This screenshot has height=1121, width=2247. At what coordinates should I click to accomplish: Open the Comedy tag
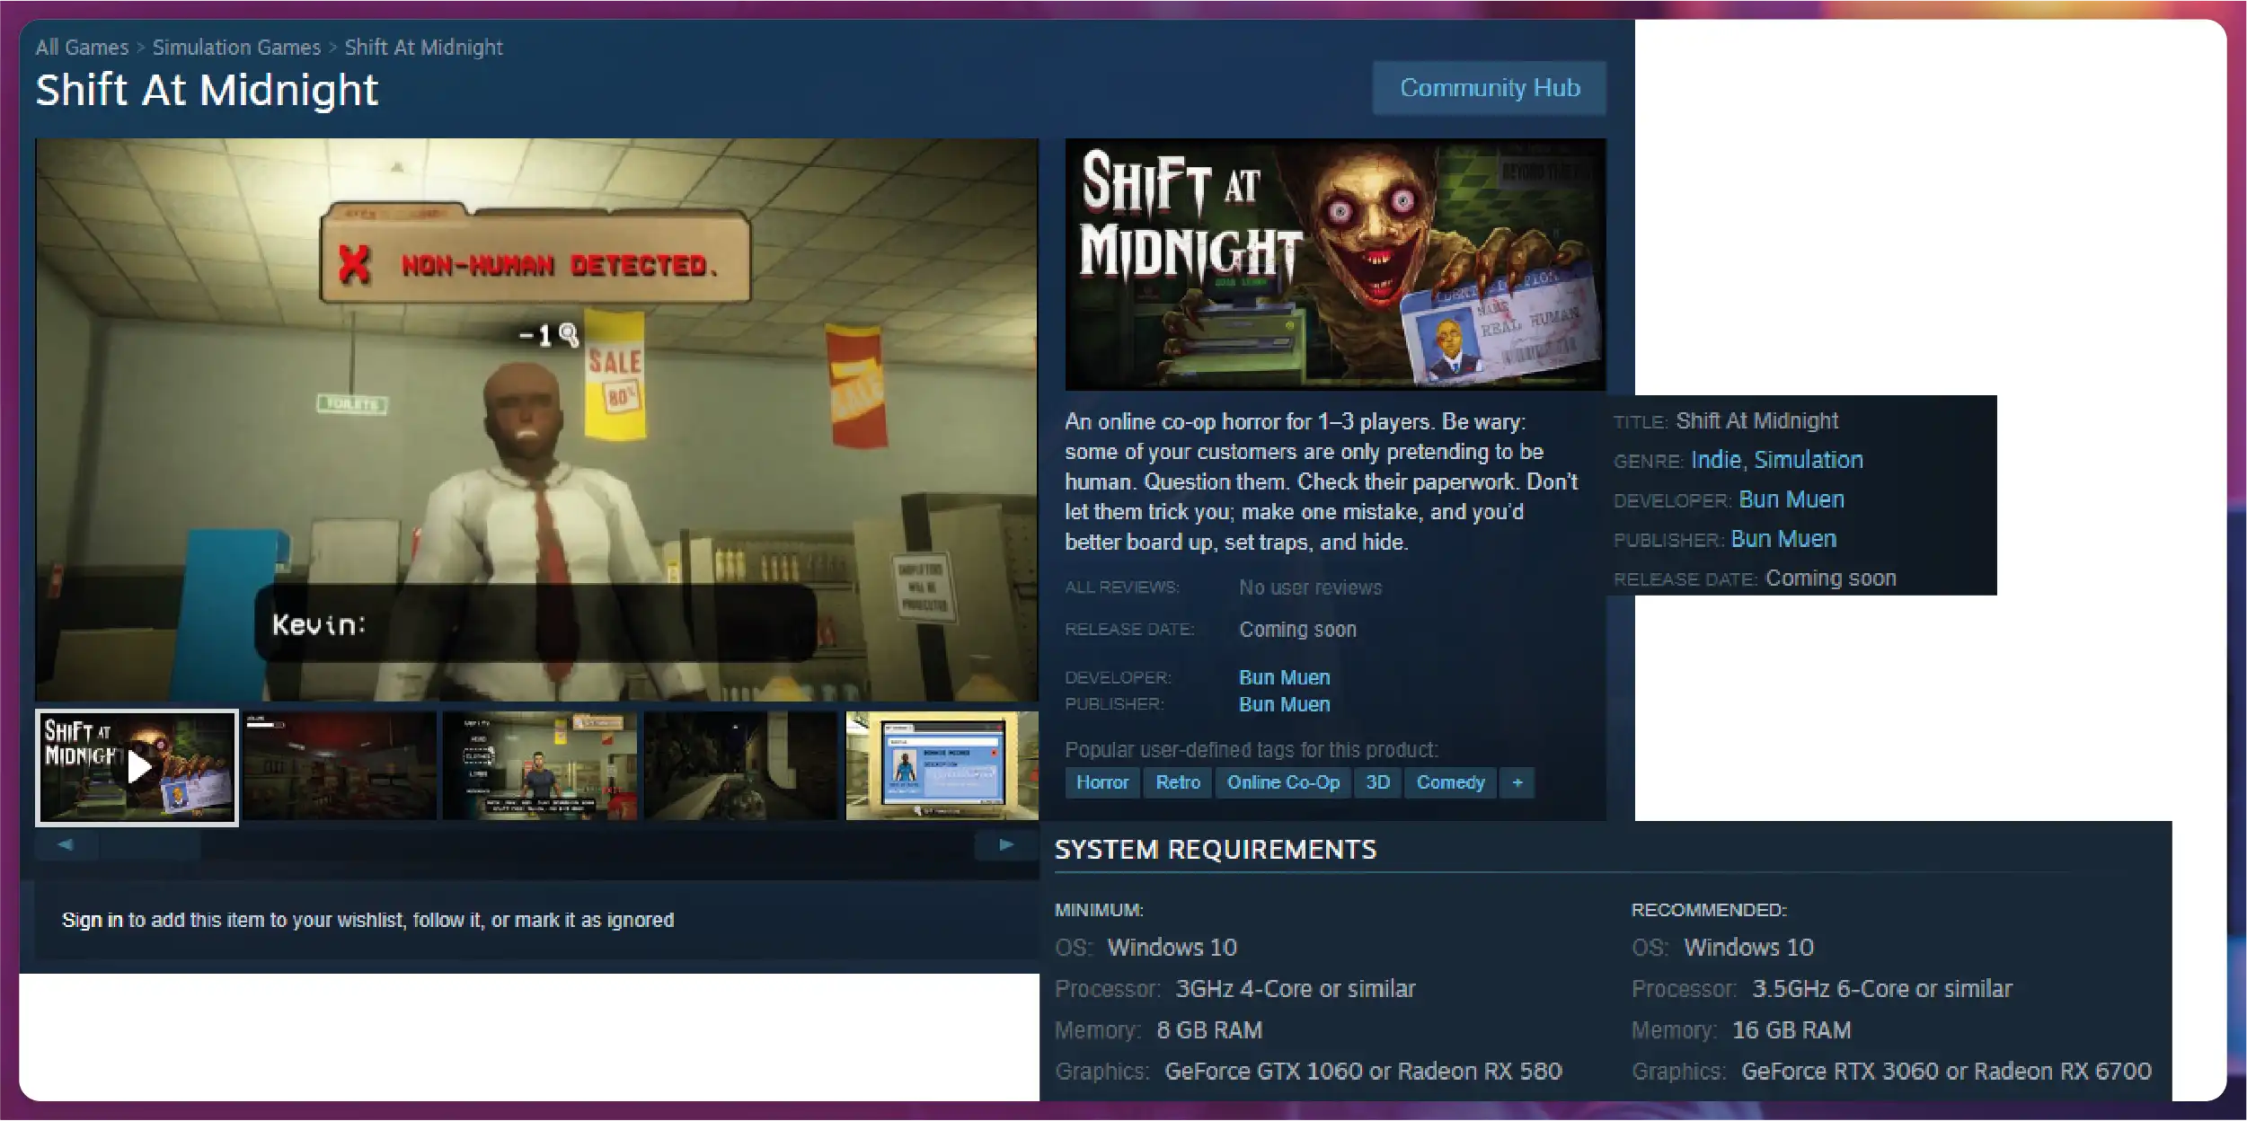point(1449,782)
